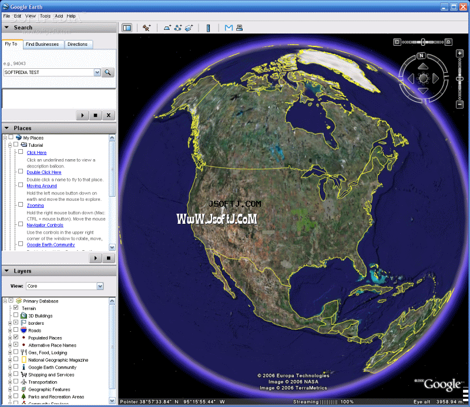Select the Ruler measurement tool
This screenshot has width=470, height=407.
click(x=209, y=28)
